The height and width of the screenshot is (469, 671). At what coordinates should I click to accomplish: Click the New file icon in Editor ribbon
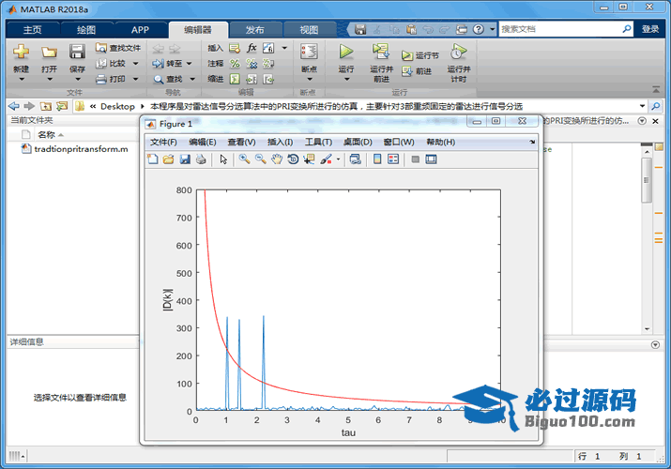pyautogui.click(x=21, y=53)
